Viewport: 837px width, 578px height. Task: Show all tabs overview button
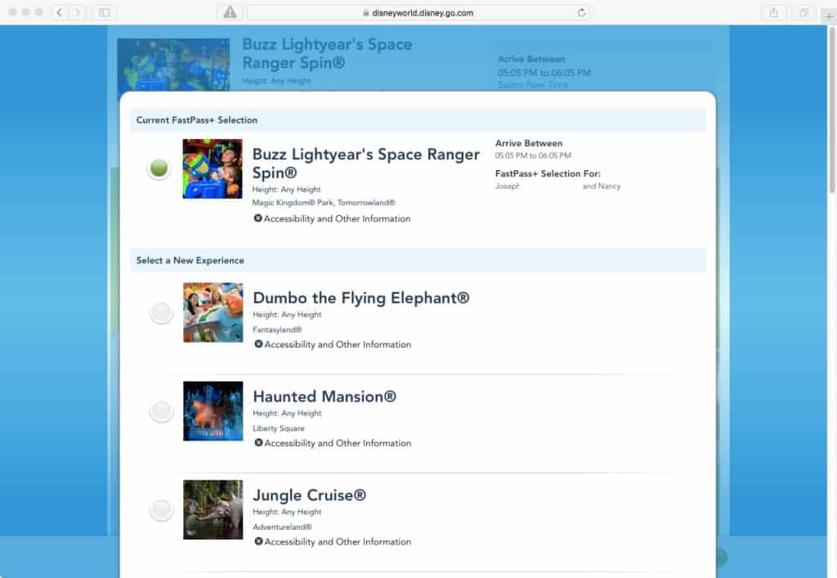803,12
